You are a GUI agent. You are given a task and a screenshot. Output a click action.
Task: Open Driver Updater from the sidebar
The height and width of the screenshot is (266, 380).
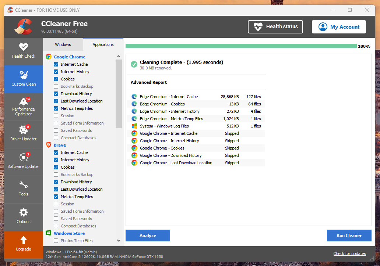pyautogui.click(x=24, y=134)
